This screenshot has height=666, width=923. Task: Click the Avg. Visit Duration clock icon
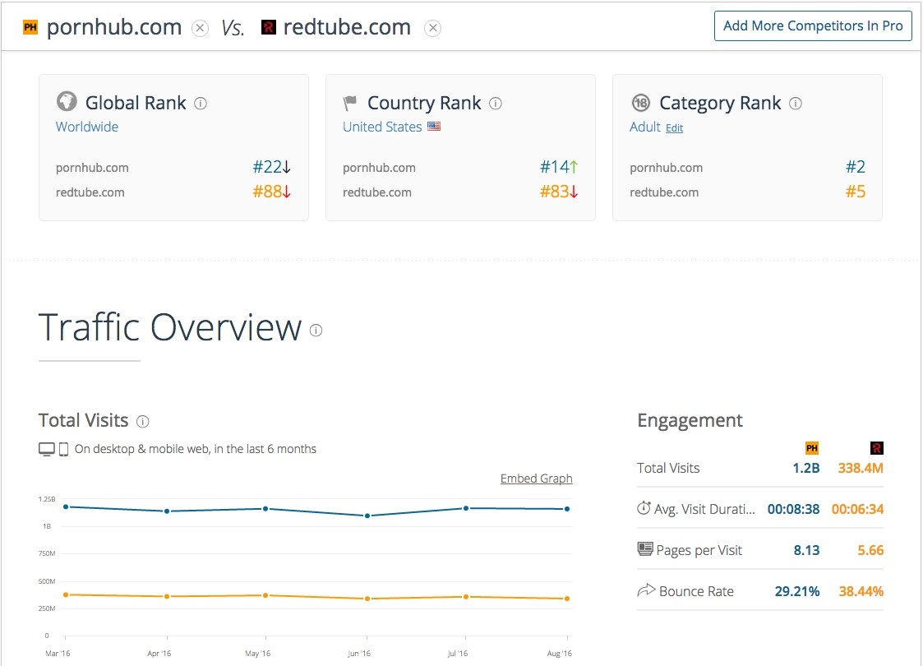coord(644,507)
